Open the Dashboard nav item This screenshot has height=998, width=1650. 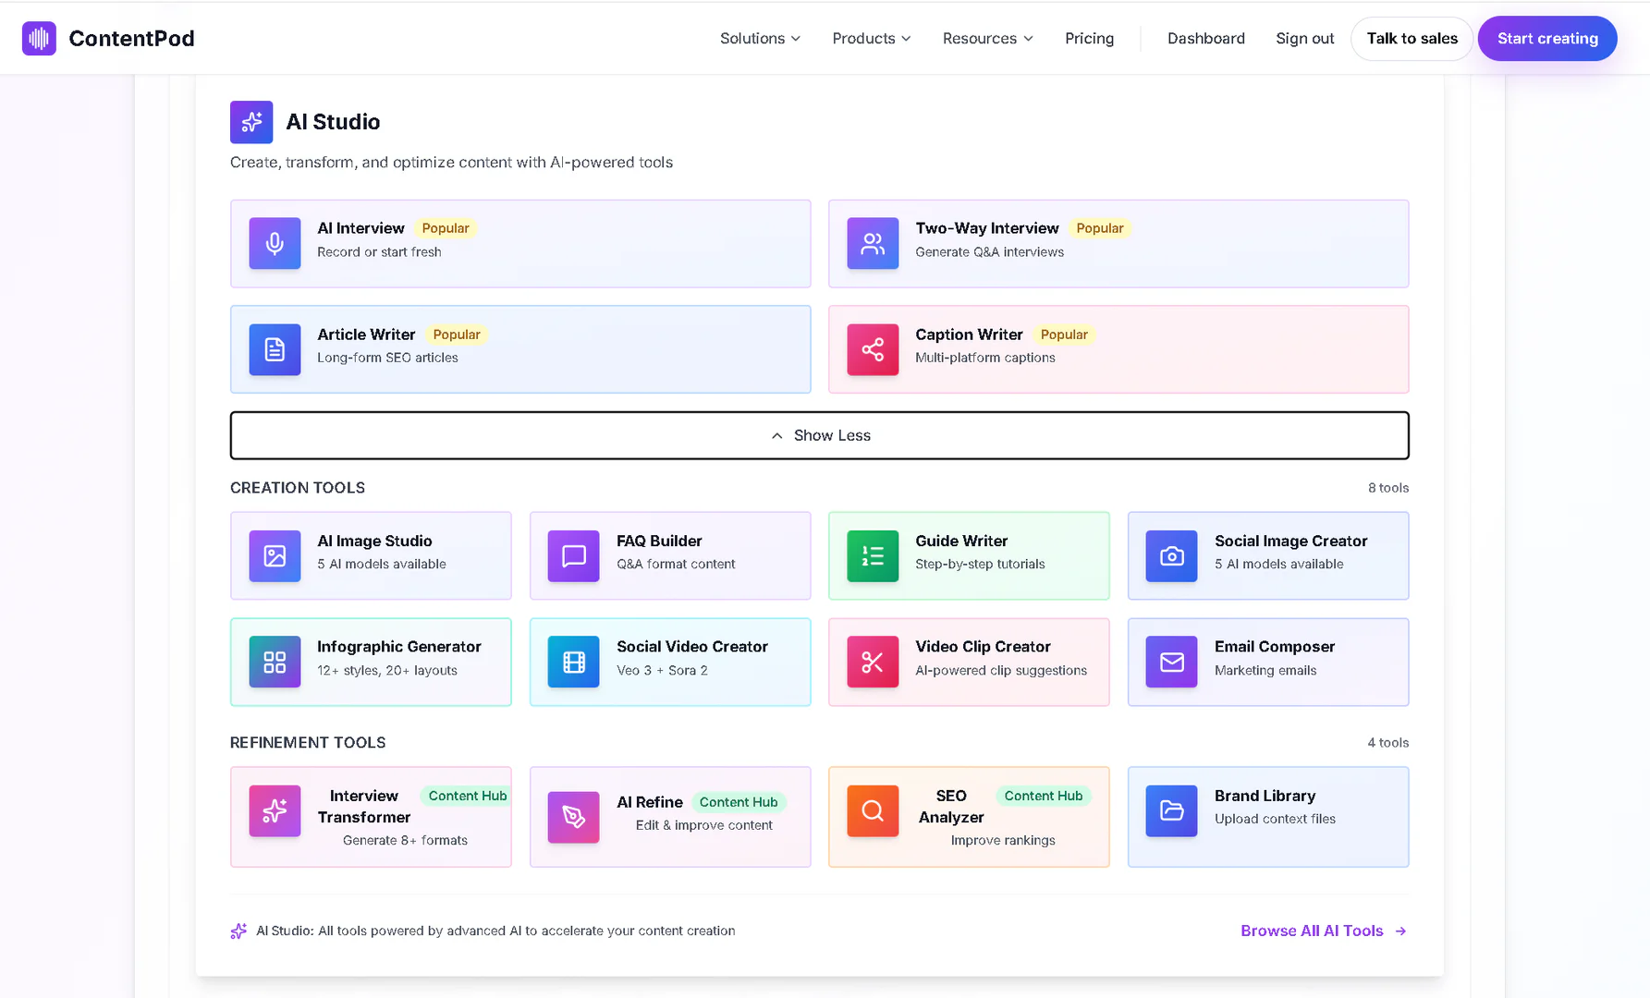point(1205,39)
